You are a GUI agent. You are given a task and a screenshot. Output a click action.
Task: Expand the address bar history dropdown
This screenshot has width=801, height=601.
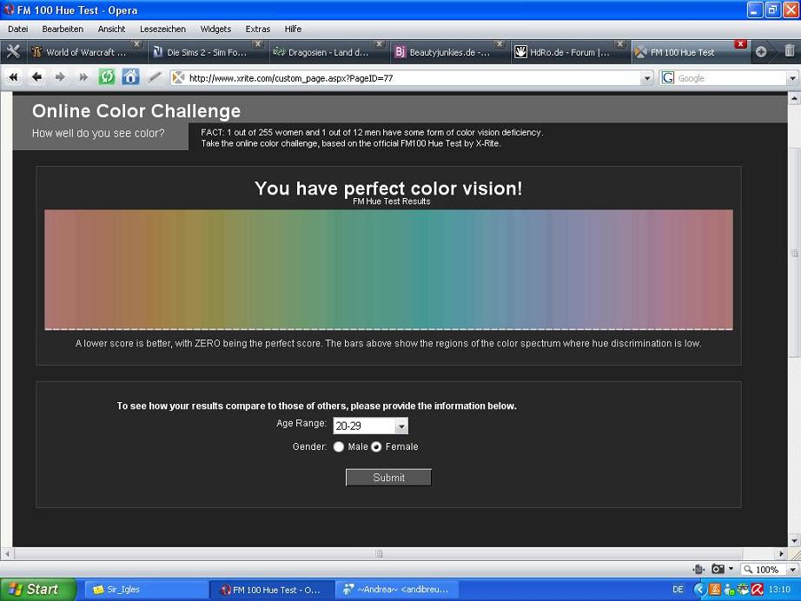click(x=646, y=78)
